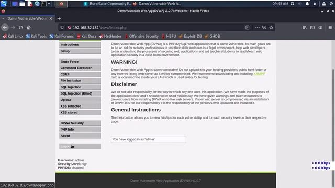
Task: Go back to previous page
Action: [x=5, y=28]
